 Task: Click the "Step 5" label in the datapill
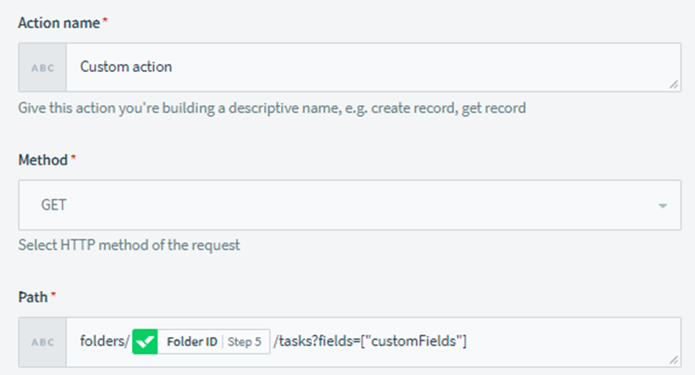pyautogui.click(x=245, y=342)
